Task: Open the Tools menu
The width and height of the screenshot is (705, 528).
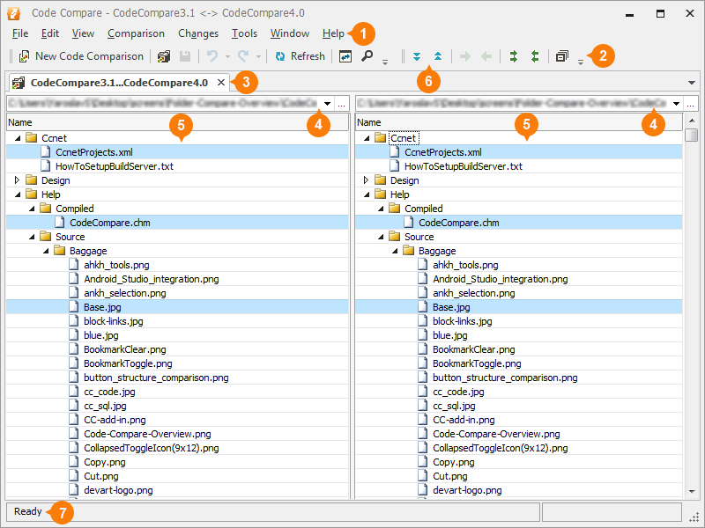Action: [245, 33]
